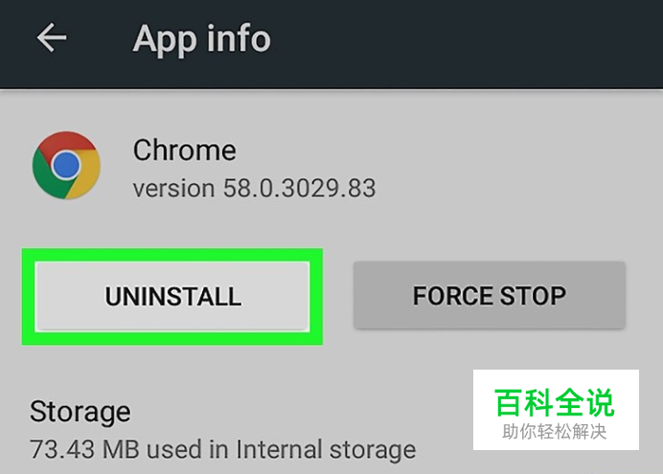663x474 pixels.
Task: Tap the back arrow in header
Action: [52, 38]
